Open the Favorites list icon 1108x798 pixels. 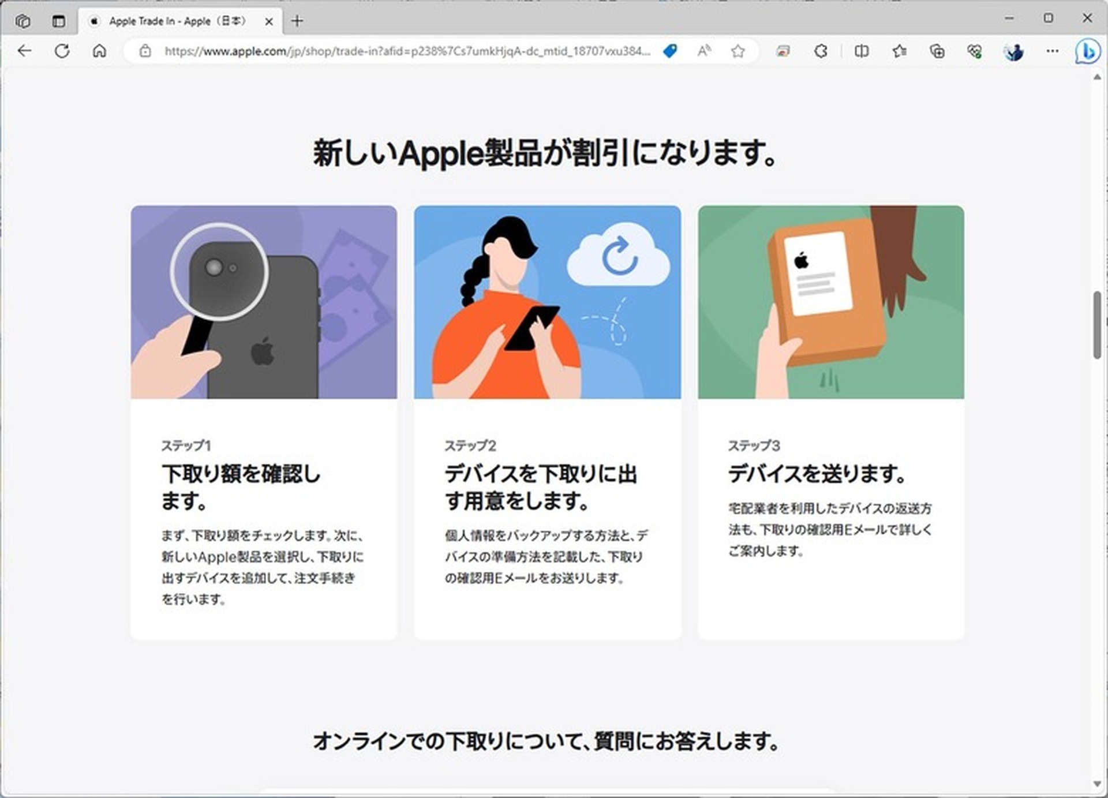pyautogui.click(x=899, y=51)
